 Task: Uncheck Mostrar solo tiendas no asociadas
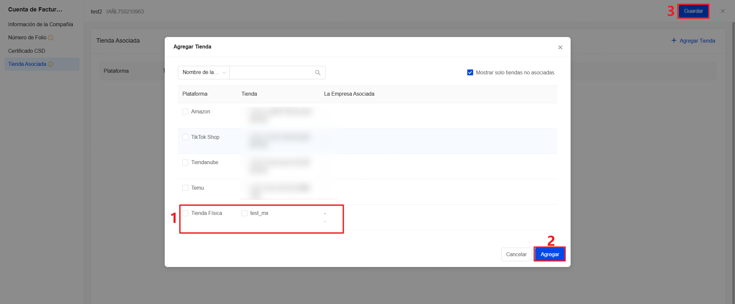point(470,72)
